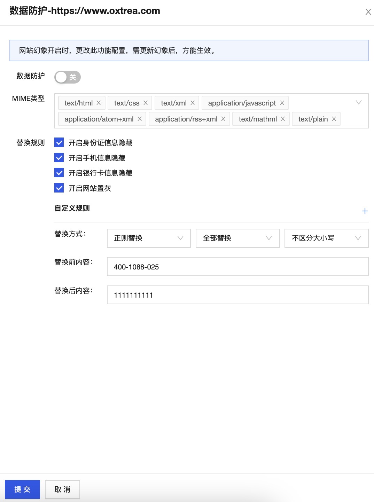Open the 全部替换 dropdown
This screenshot has height=502, width=374.
237,238
